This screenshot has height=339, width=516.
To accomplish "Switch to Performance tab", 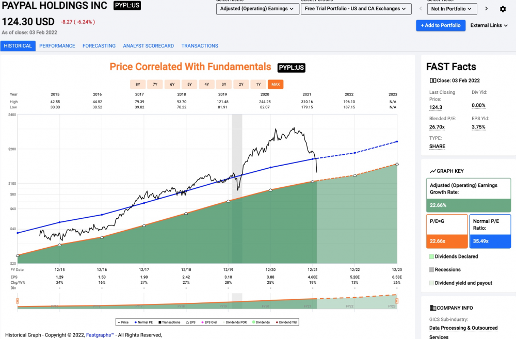I will coord(57,46).
